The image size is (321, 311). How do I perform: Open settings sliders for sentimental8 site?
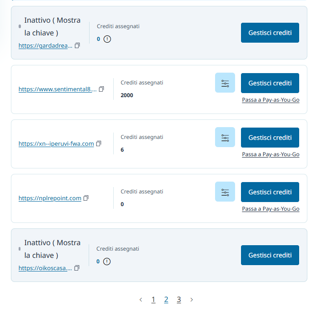point(225,83)
